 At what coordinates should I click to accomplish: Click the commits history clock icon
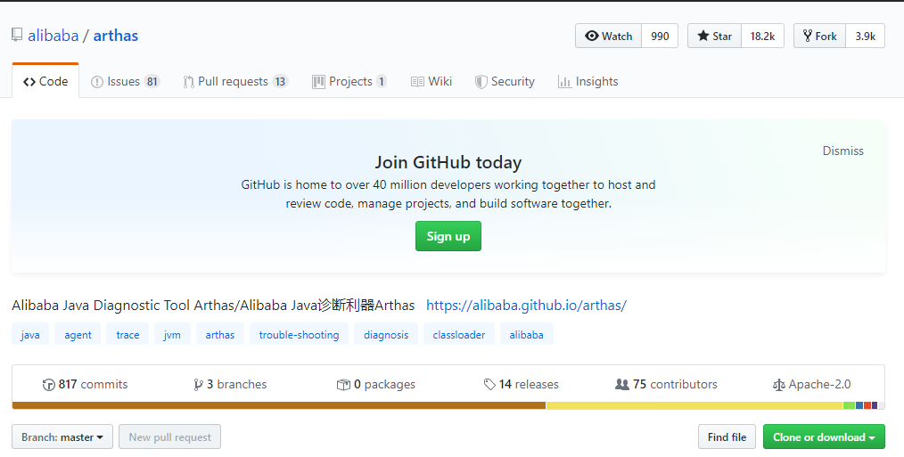click(x=48, y=384)
